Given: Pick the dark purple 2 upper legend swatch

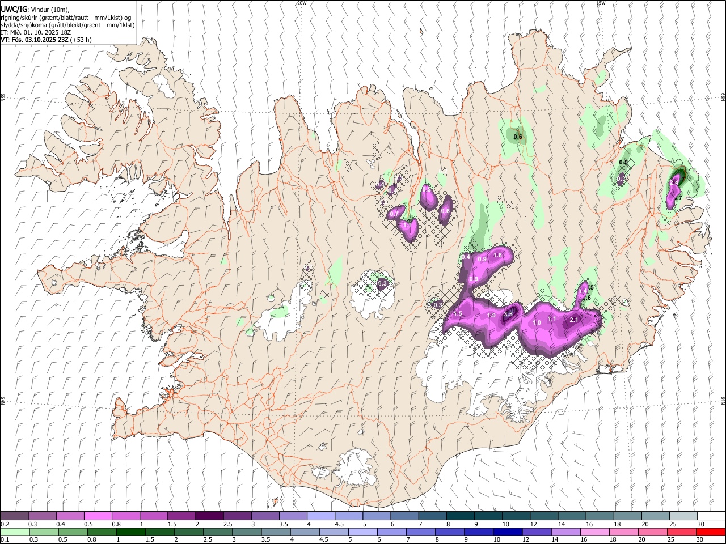Looking at the screenshot, I should (x=209, y=516).
